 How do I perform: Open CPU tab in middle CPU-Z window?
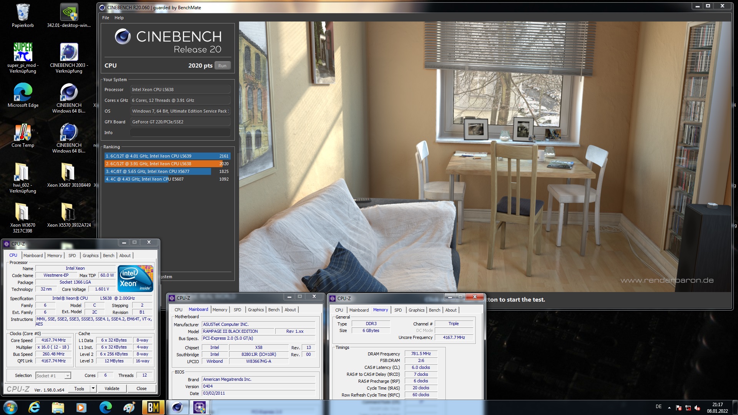(178, 310)
